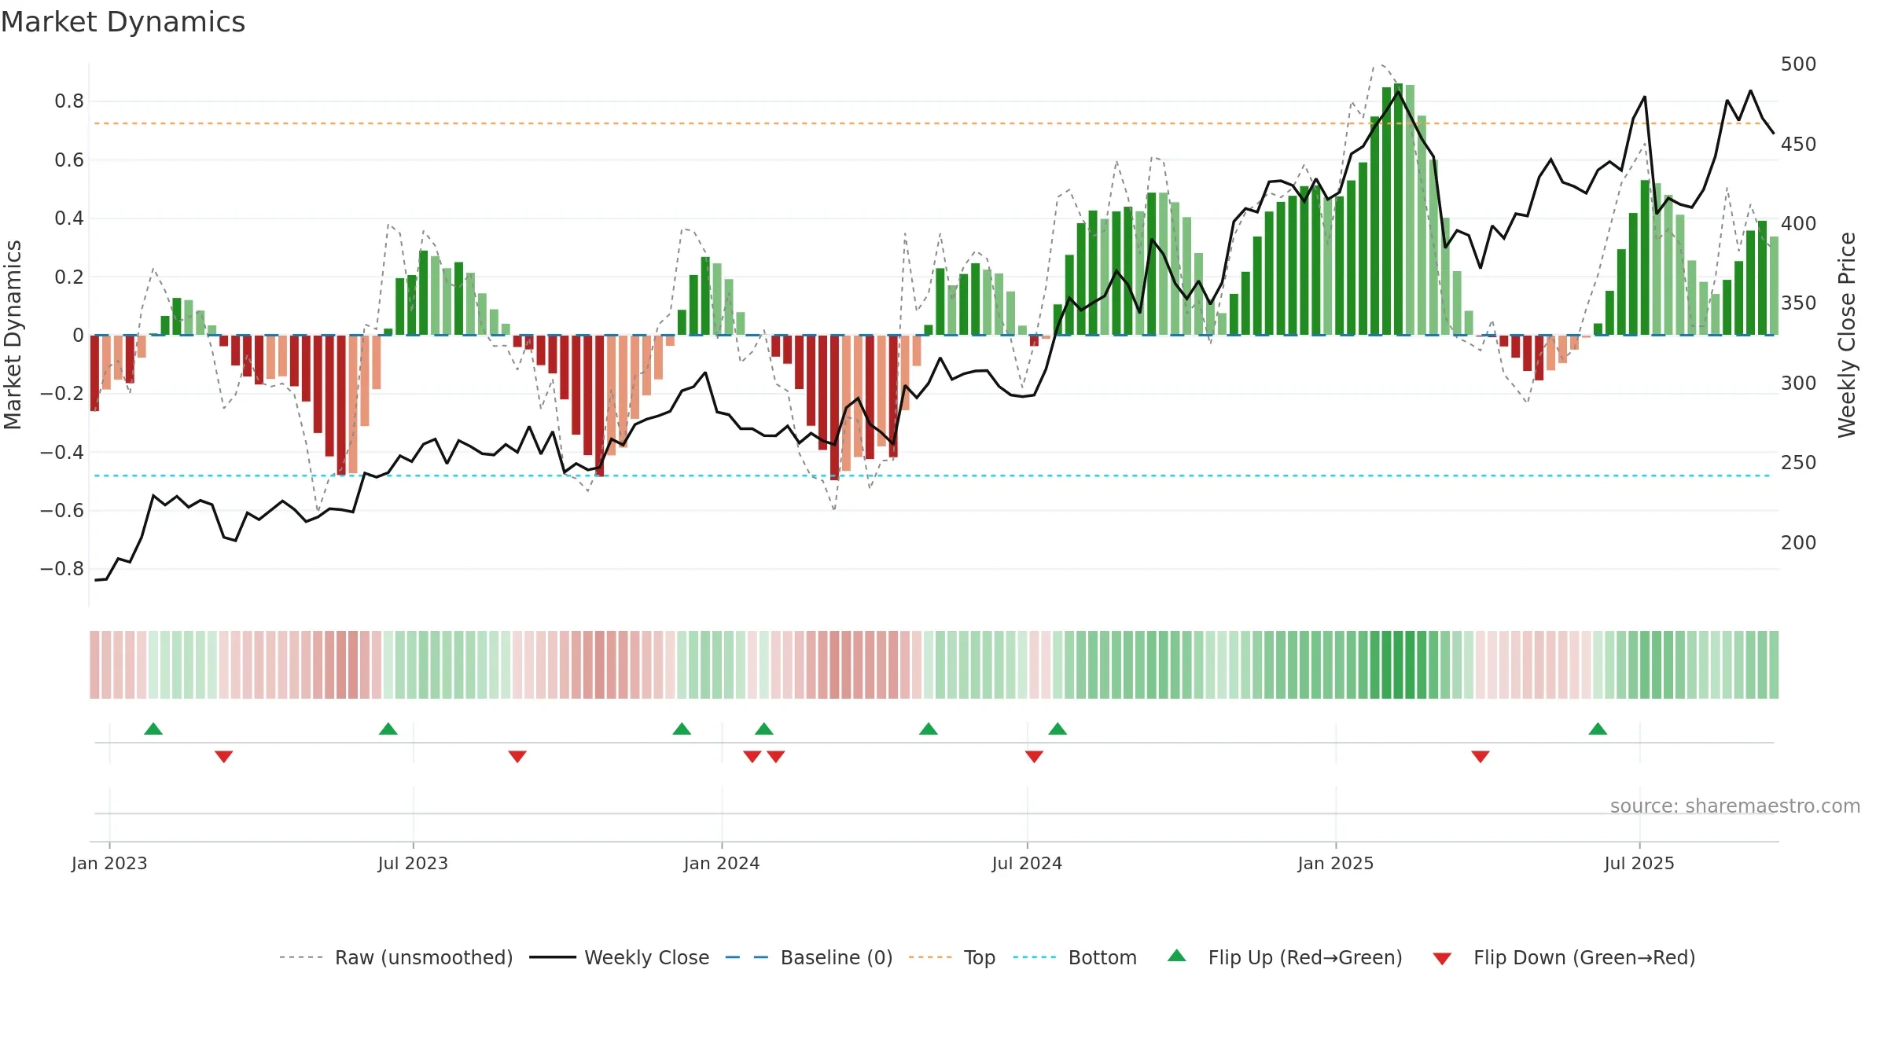Image resolution: width=1887 pixels, height=1061 pixels.
Task: Click the −0.4 left axis tick
Action: click(62, 452)
